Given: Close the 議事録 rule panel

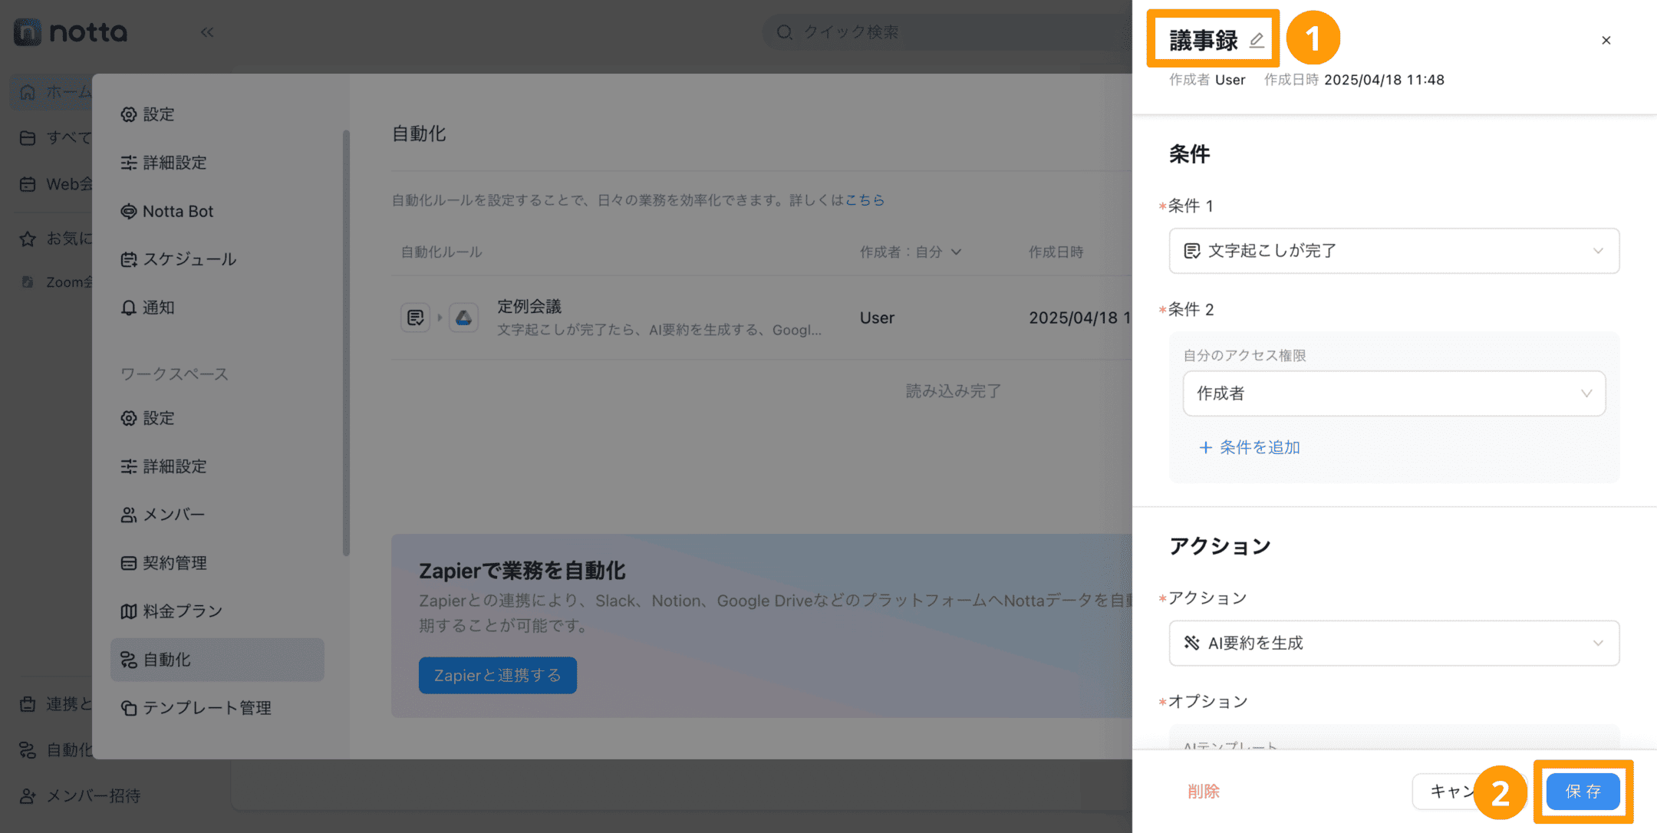Looking at the screenshot, I should pyautogui.click(x=1606, y=40).
